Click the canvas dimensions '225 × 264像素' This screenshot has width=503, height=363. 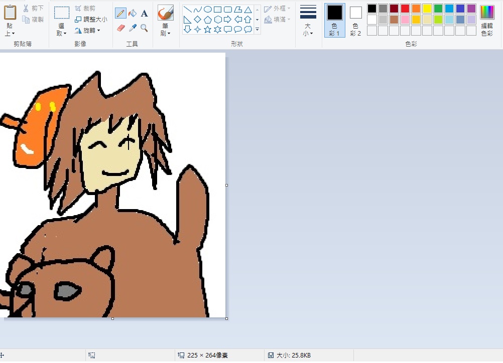tap(207, 355)
